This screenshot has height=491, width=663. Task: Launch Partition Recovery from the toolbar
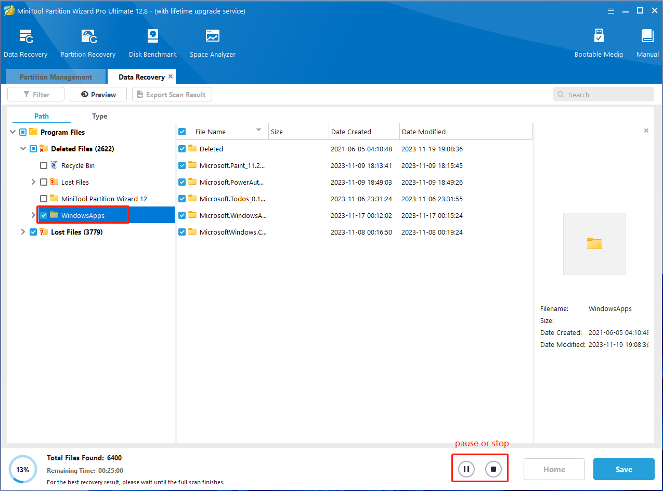coord(87,42)
